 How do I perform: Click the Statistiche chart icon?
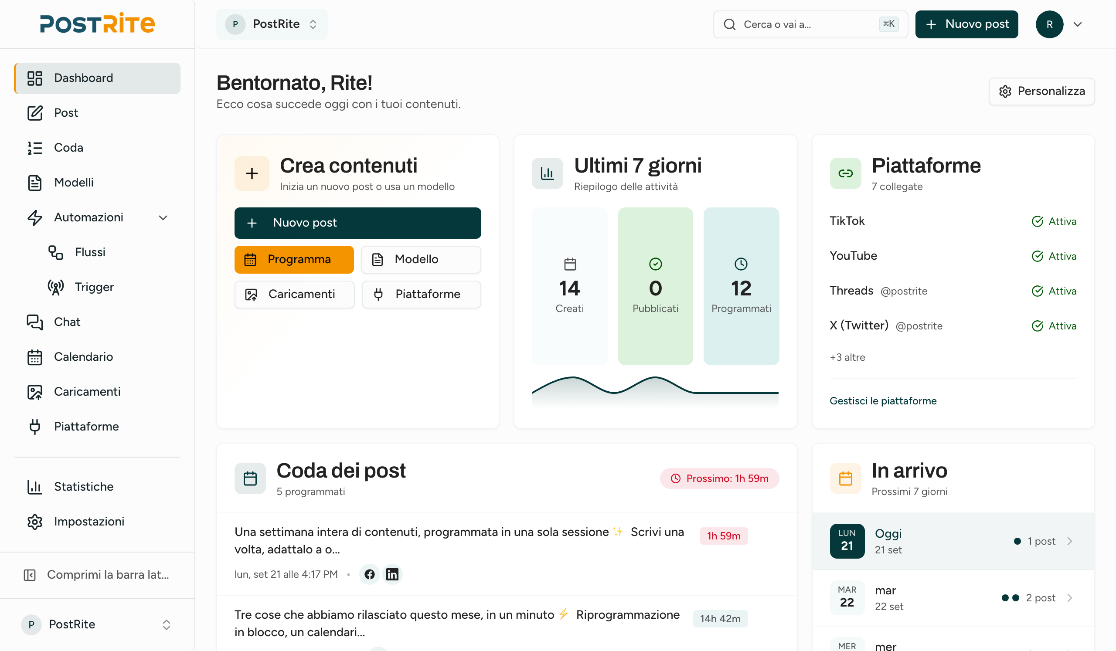(34, 487)
